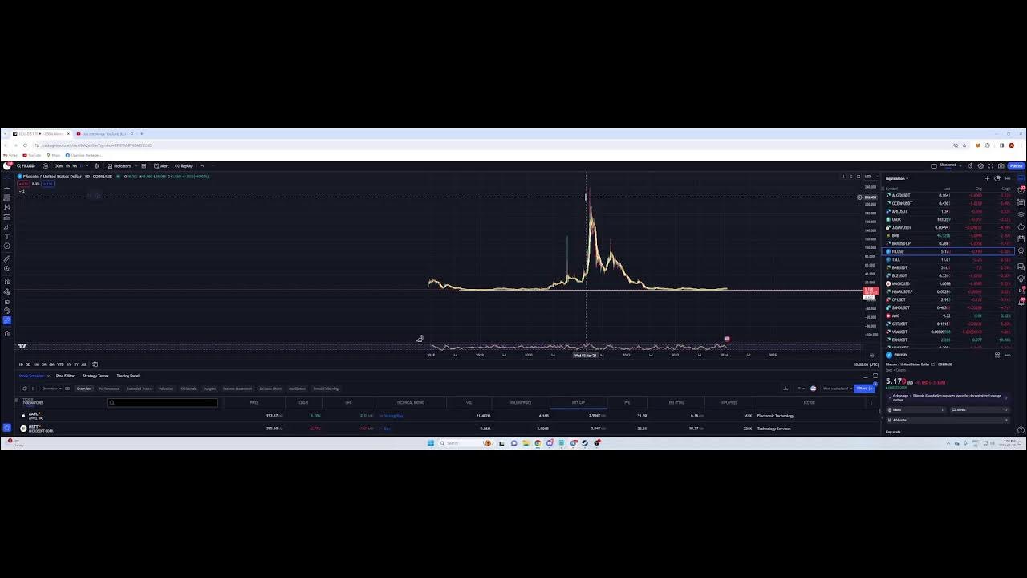
Task: Open the Indicators menu
Action: [120, 166]
